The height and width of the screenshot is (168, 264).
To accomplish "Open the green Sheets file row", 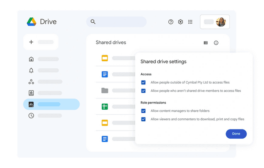I will pyautogui.click(x=115, y=107).
